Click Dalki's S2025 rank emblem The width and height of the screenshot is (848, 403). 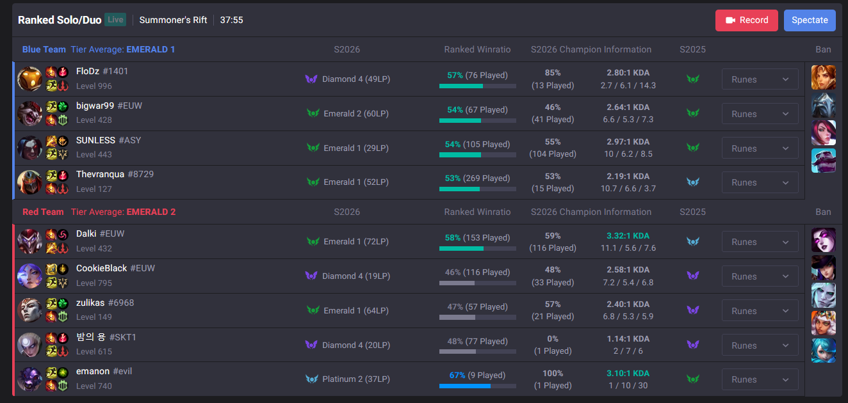[692, 242]
